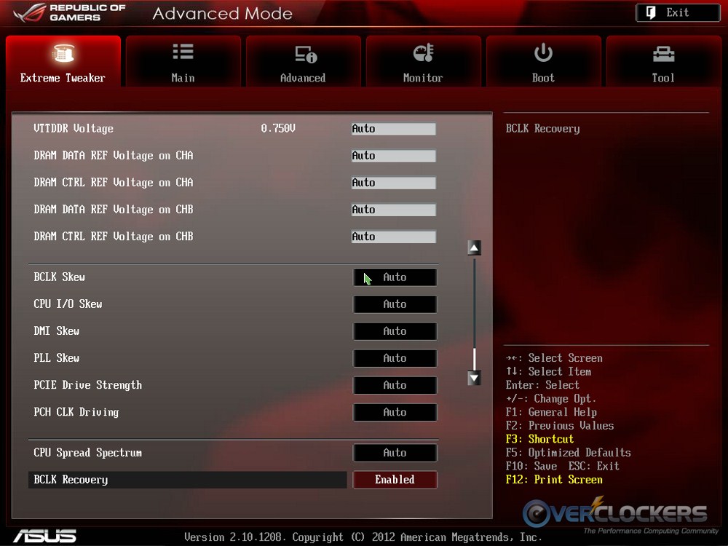Click the Boot power icon
This screenshot has width=728, height=546.
(543, 52)
